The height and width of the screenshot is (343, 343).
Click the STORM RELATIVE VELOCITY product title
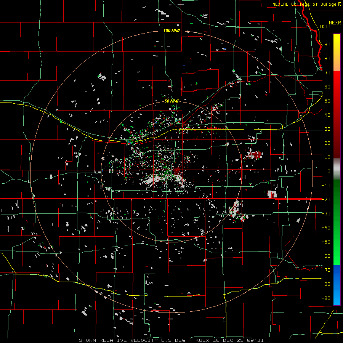tap(119, 340)
